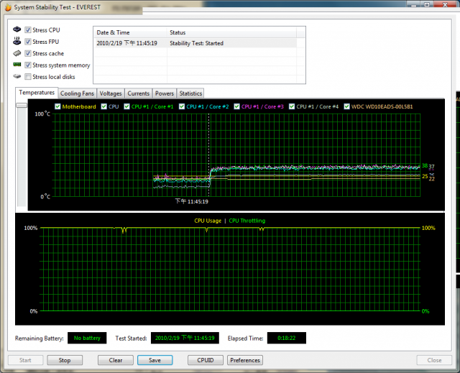The width and height of the screenshot is (460, 373).
Task: Click the FPU icon beside Stress FPU
Action: [x=17, y=41]
